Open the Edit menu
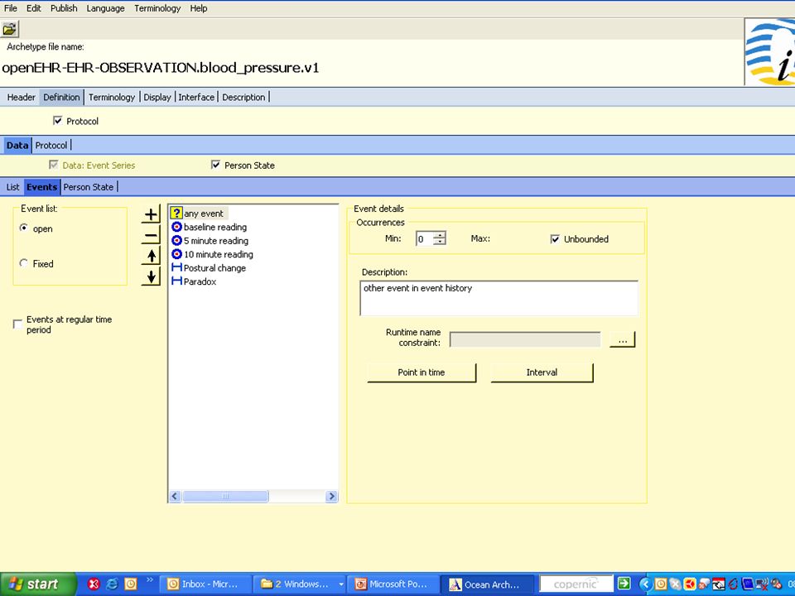This screenshot has width=795, height=596. [x=33, y=8]
